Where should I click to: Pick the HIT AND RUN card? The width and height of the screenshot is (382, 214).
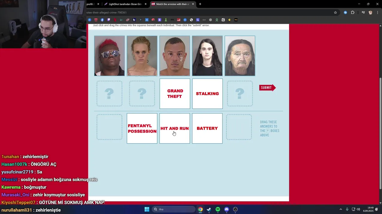[x=175, y=128]
